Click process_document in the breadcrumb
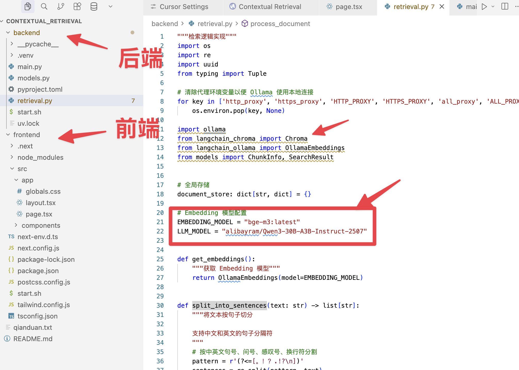The width and height of the screenshot is (519, 370). [x=280, y=24]
